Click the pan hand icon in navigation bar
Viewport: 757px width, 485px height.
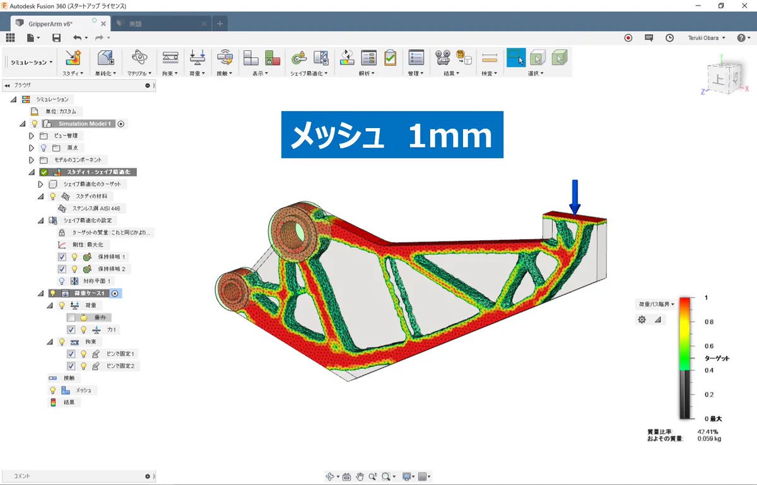click(x=360, y=477)
